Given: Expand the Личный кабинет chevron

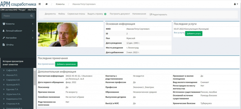Looking at the screenshot, I should pyautogui.click(x=33, y=31).
